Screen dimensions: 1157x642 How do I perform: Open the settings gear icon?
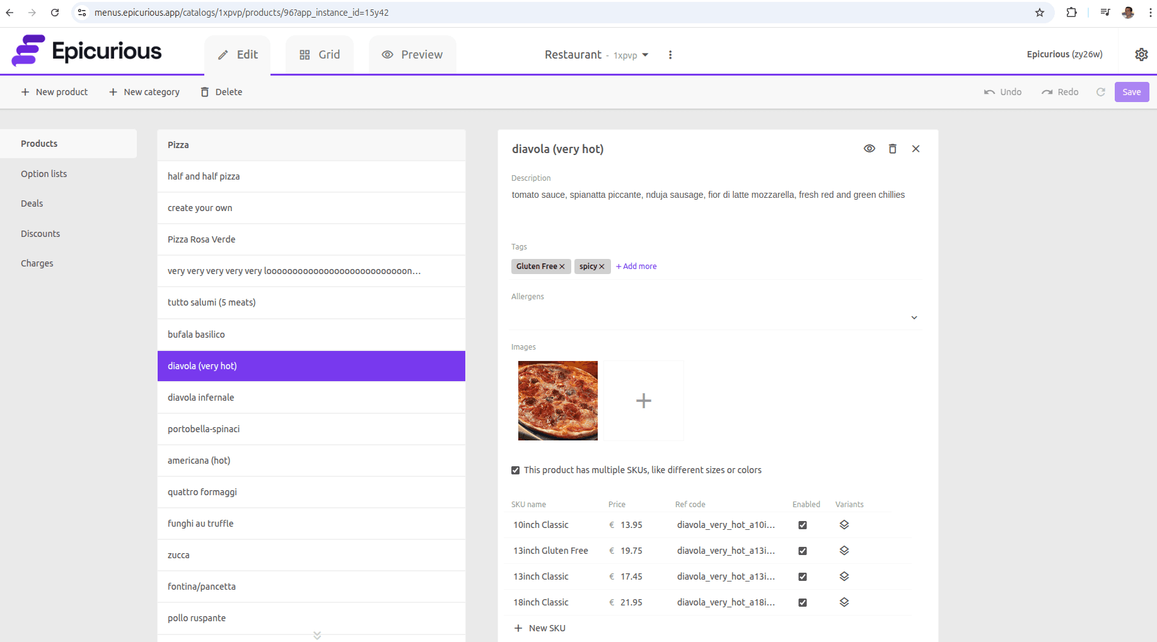(x=1141, y=55)
